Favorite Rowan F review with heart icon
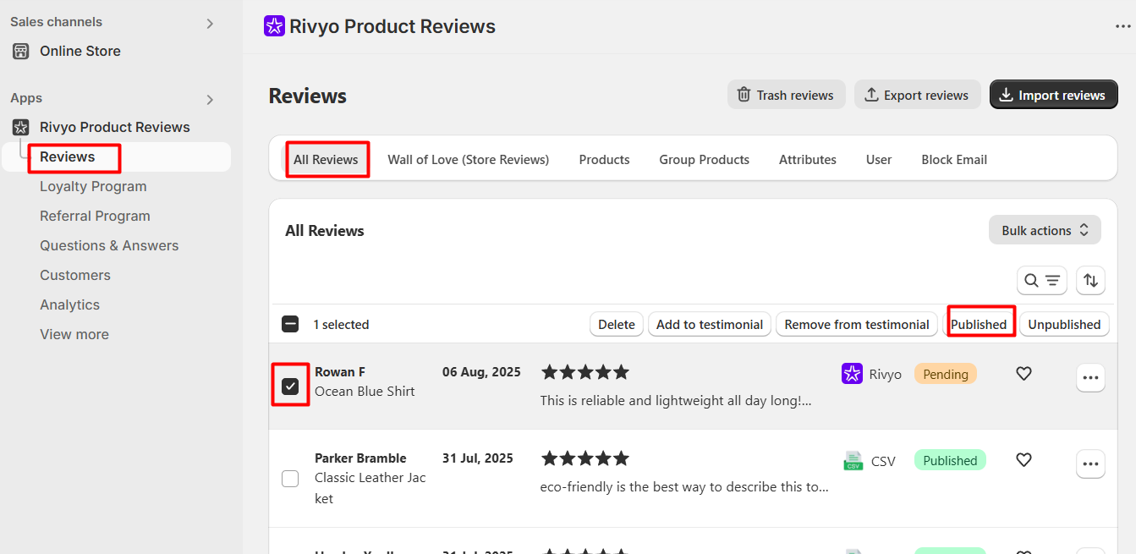 click(x=1023, y=373)
